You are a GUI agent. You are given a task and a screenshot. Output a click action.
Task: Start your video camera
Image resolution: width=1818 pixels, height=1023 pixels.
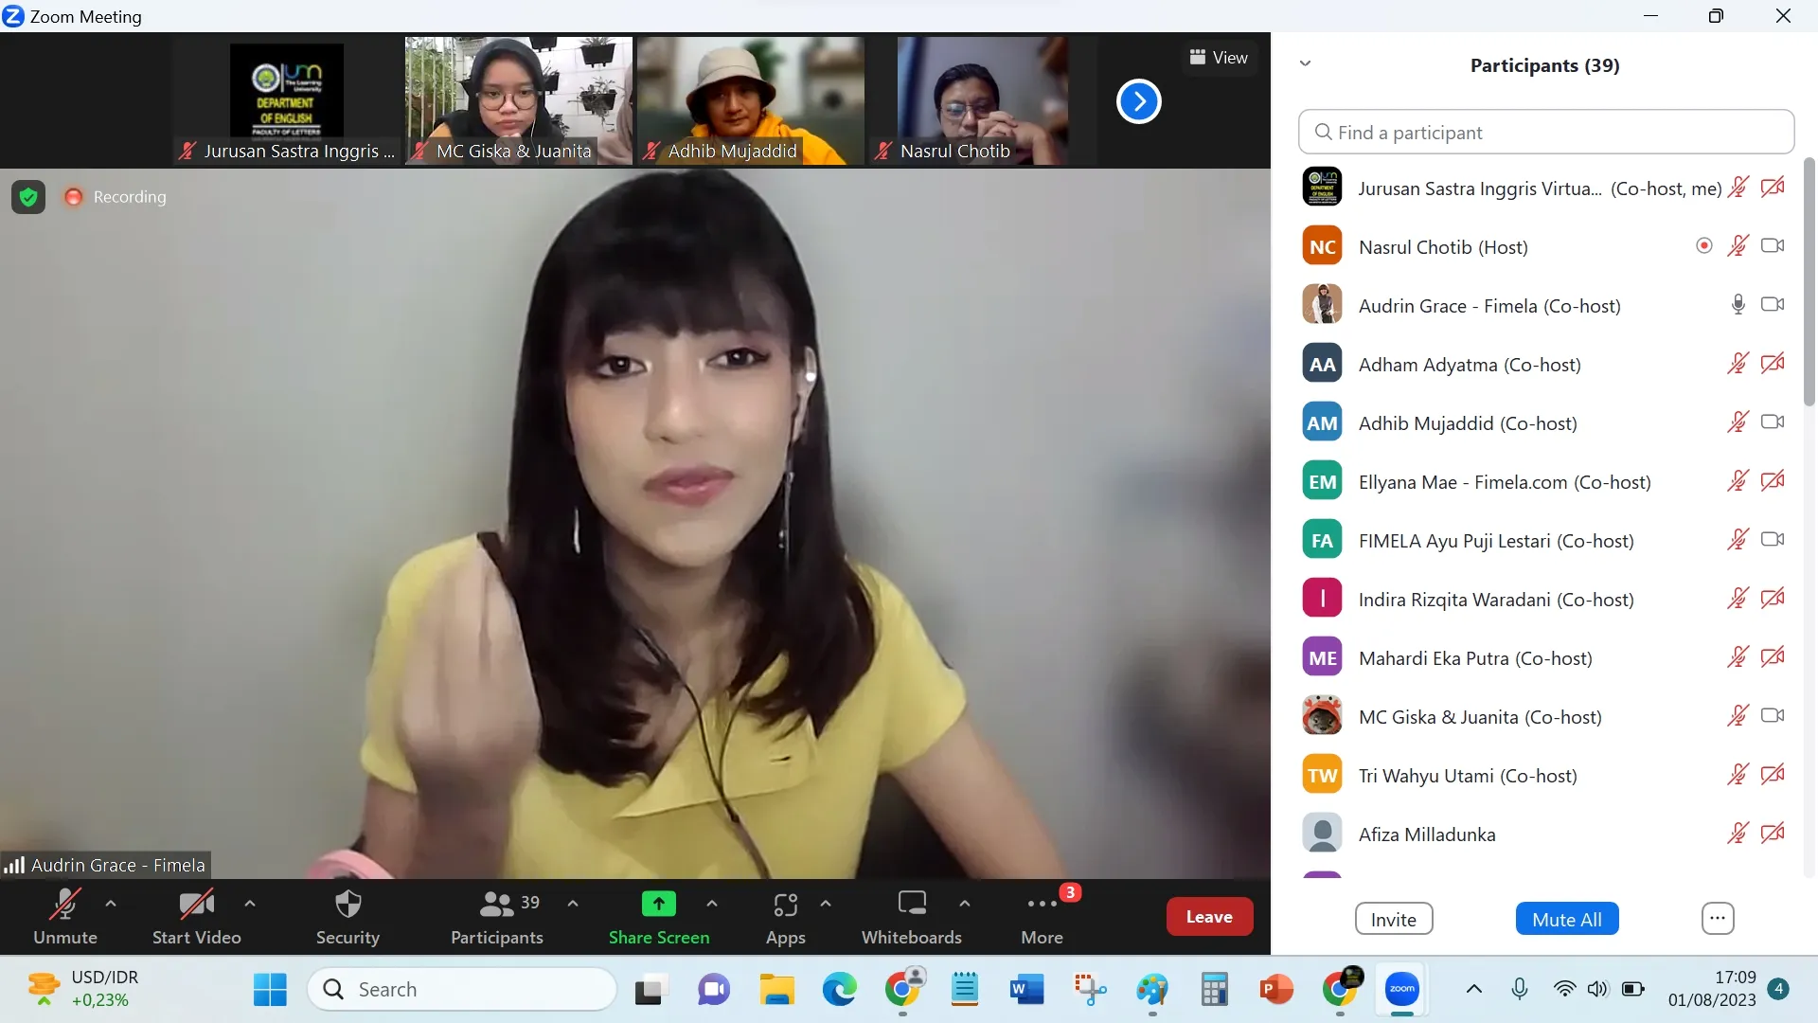tap(197, 917)
